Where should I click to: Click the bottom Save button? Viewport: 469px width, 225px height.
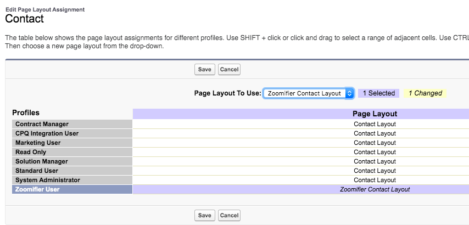pos(205,215)
